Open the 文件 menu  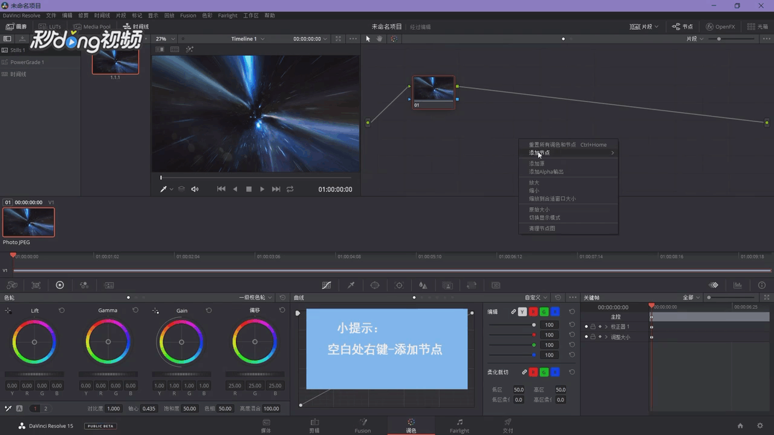pyautogui.click(x=51, y=16)
